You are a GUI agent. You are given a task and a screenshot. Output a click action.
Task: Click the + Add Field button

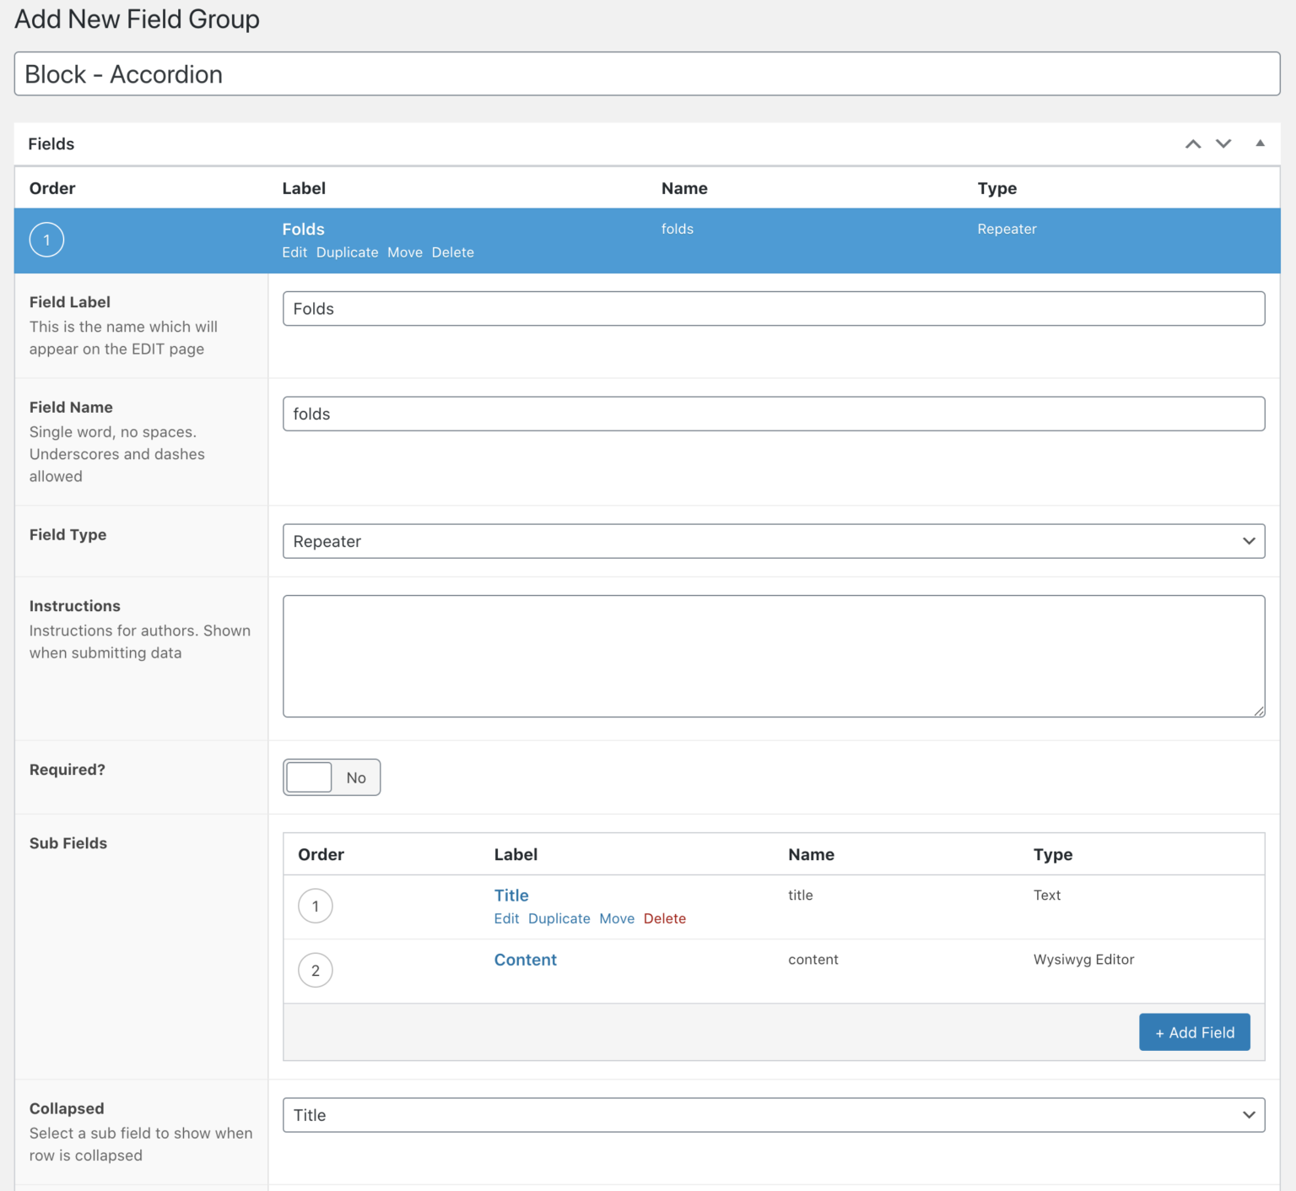(x=1194, y=1031)
